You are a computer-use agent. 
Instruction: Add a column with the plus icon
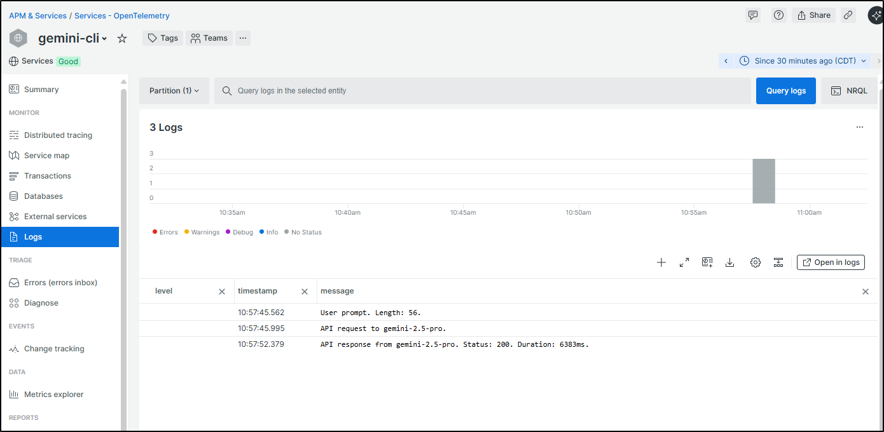tap(661, 262)
